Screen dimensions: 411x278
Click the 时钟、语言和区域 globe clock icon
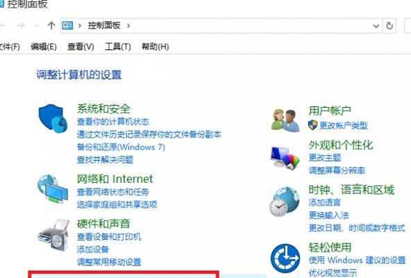click(285, 202)
